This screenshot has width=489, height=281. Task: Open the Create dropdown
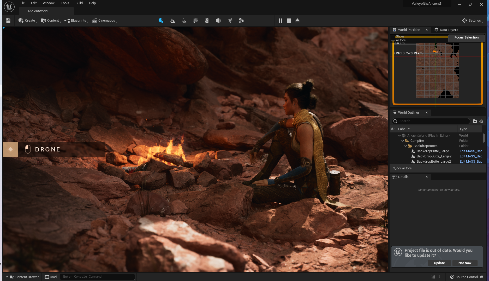pos(28,21)
